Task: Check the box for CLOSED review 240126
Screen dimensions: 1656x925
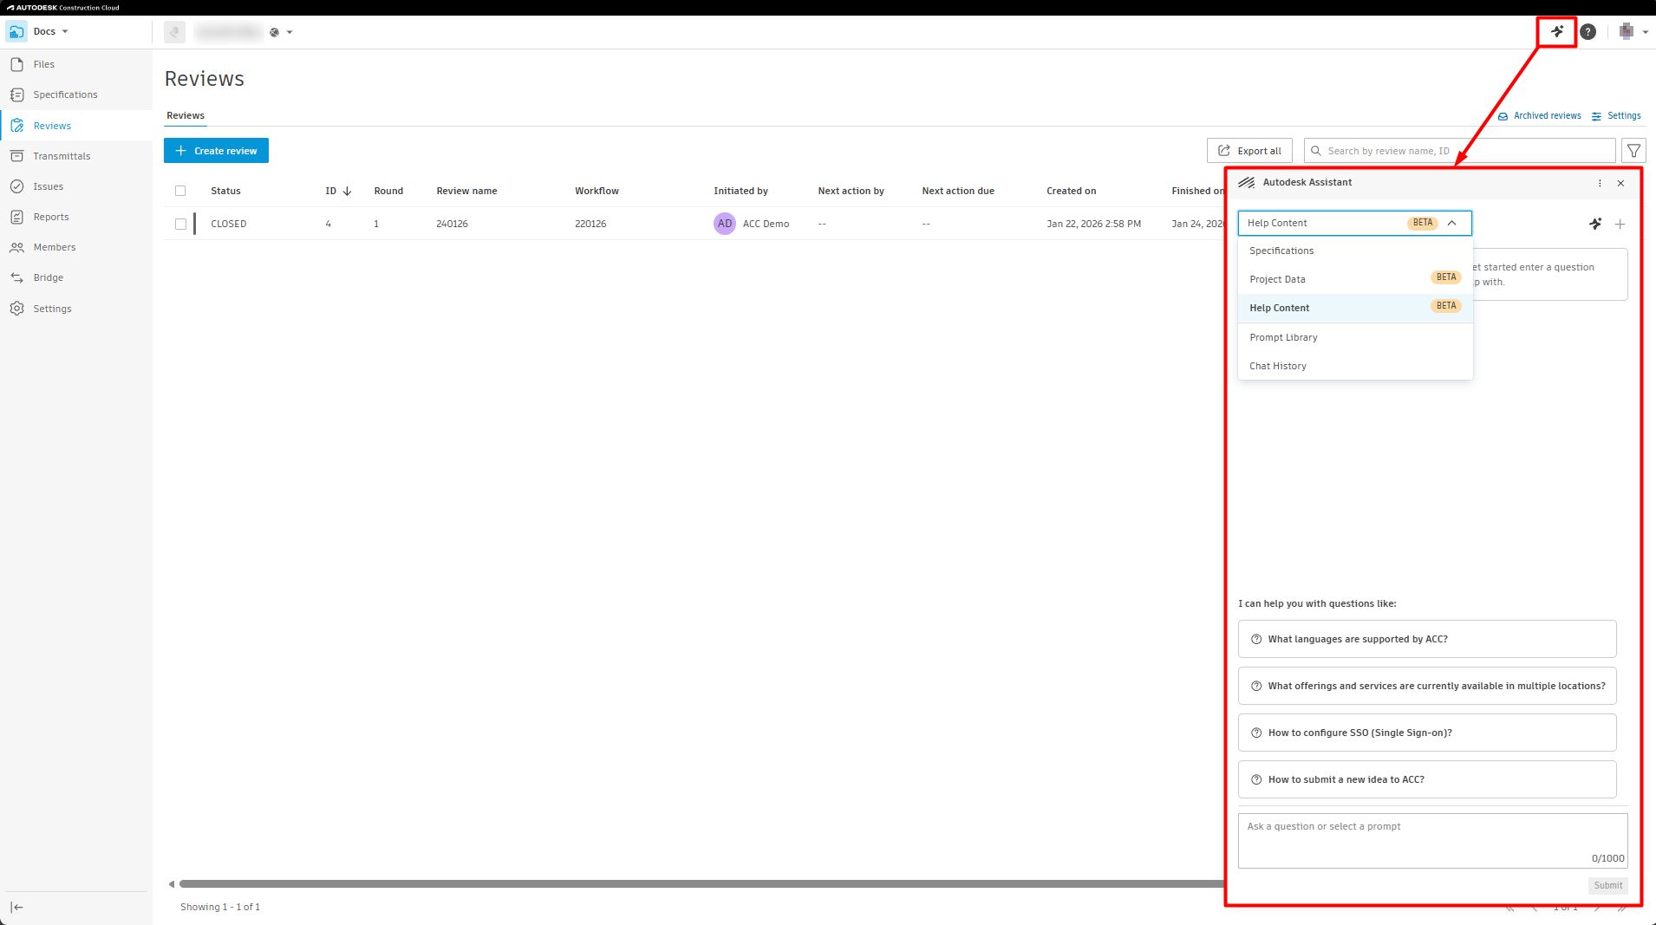Action: [x=180, y=224]
